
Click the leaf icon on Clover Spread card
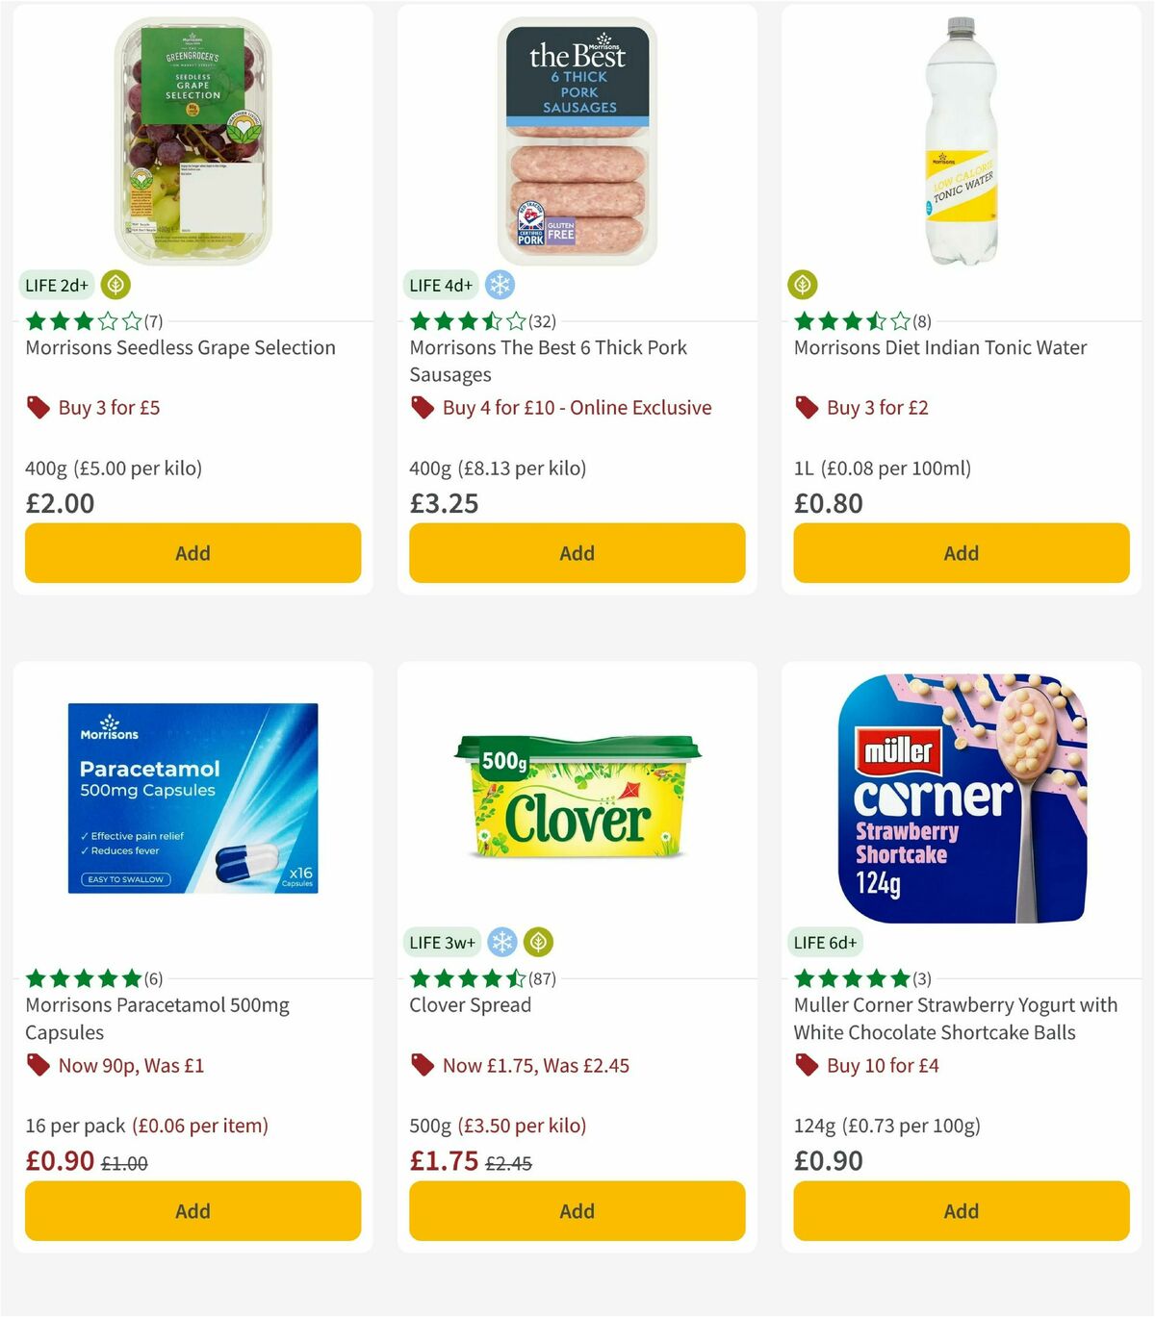535,942
